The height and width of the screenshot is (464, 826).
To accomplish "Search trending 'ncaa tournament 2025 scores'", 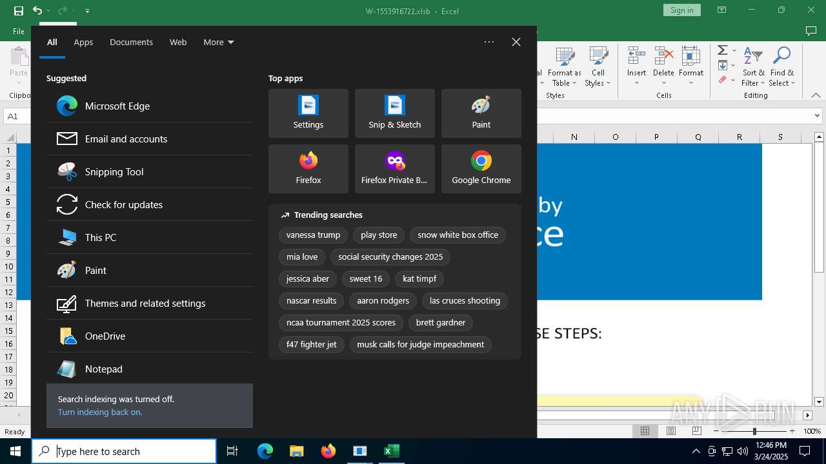I will point(341,322).
